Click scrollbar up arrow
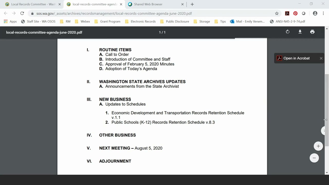Screen dimensions: 329x185 327,28
